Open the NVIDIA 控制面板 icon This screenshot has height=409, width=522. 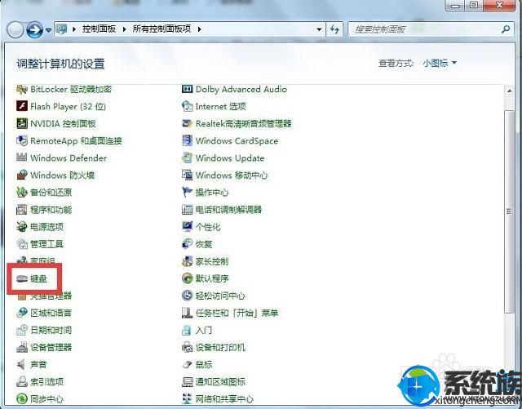[22, 123]
